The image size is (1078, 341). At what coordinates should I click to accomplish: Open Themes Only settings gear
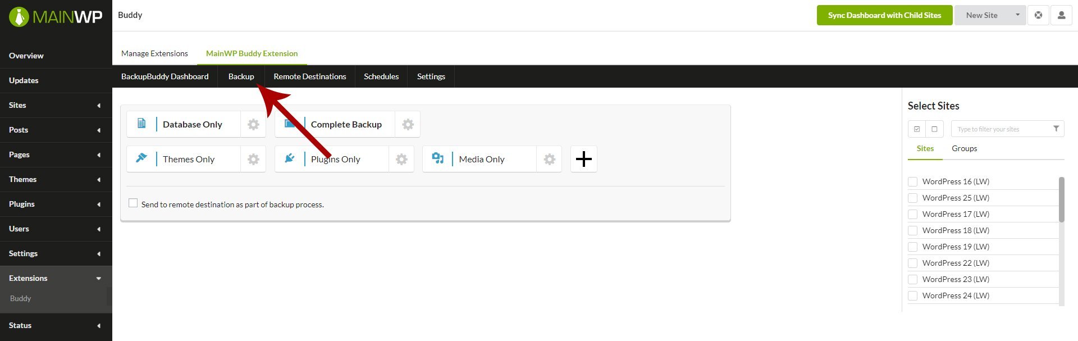(253, 159)
